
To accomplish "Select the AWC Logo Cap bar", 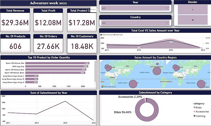I will 57,67.
